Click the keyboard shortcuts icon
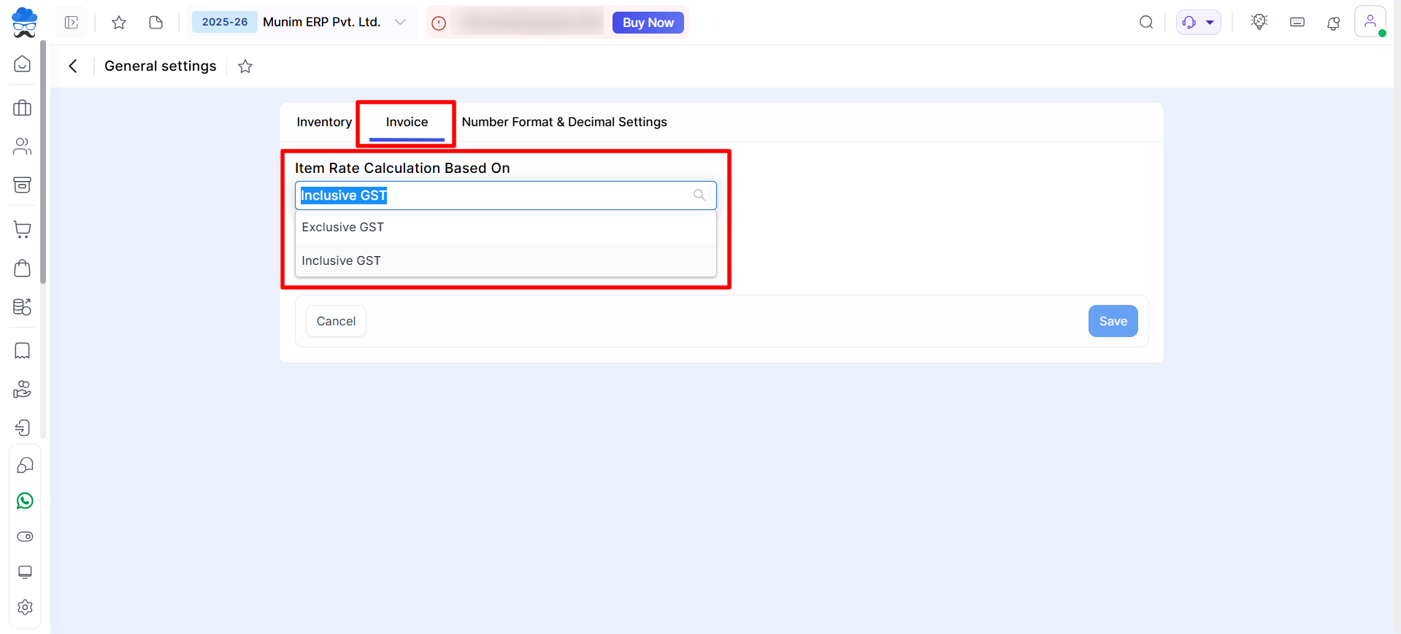The height and width of the screenshot is (634, 1401). (1297, 23)
